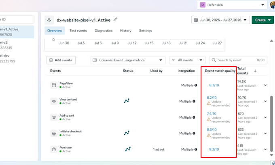Switch to the Overview tab

click(x=55, y=31)
